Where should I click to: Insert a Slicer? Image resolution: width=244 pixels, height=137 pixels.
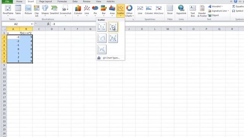click(x=170, y=10)
